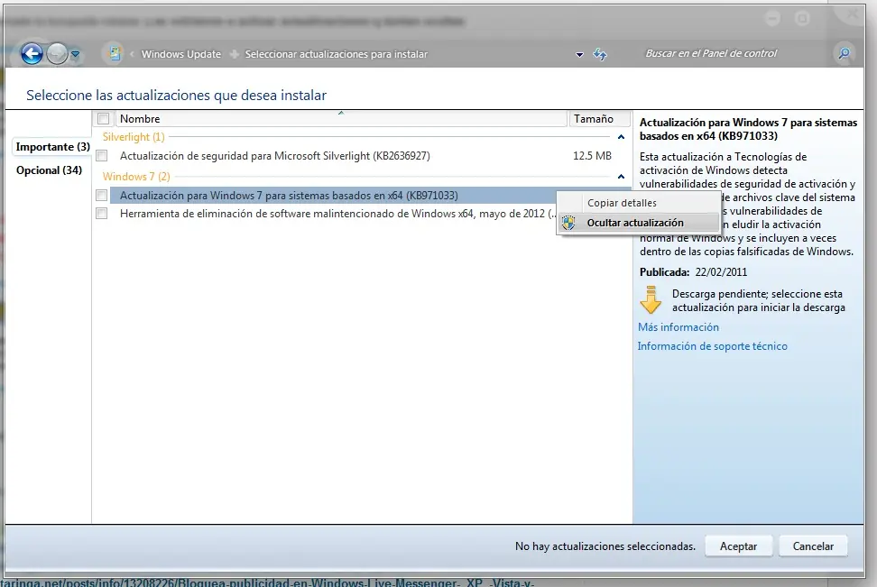Image resolution: width=877 pixels, height=587 pixels.
Task: Click Windows Update in the breadcrumb
Action: [181, 54]
